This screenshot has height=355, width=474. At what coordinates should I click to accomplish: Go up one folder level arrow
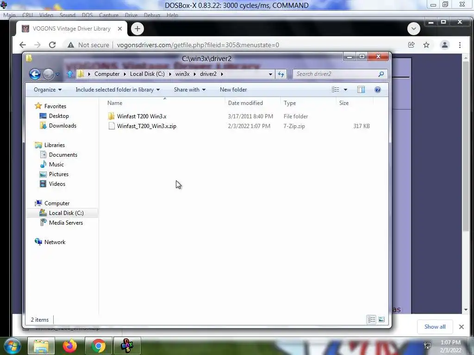coord(70,74)
